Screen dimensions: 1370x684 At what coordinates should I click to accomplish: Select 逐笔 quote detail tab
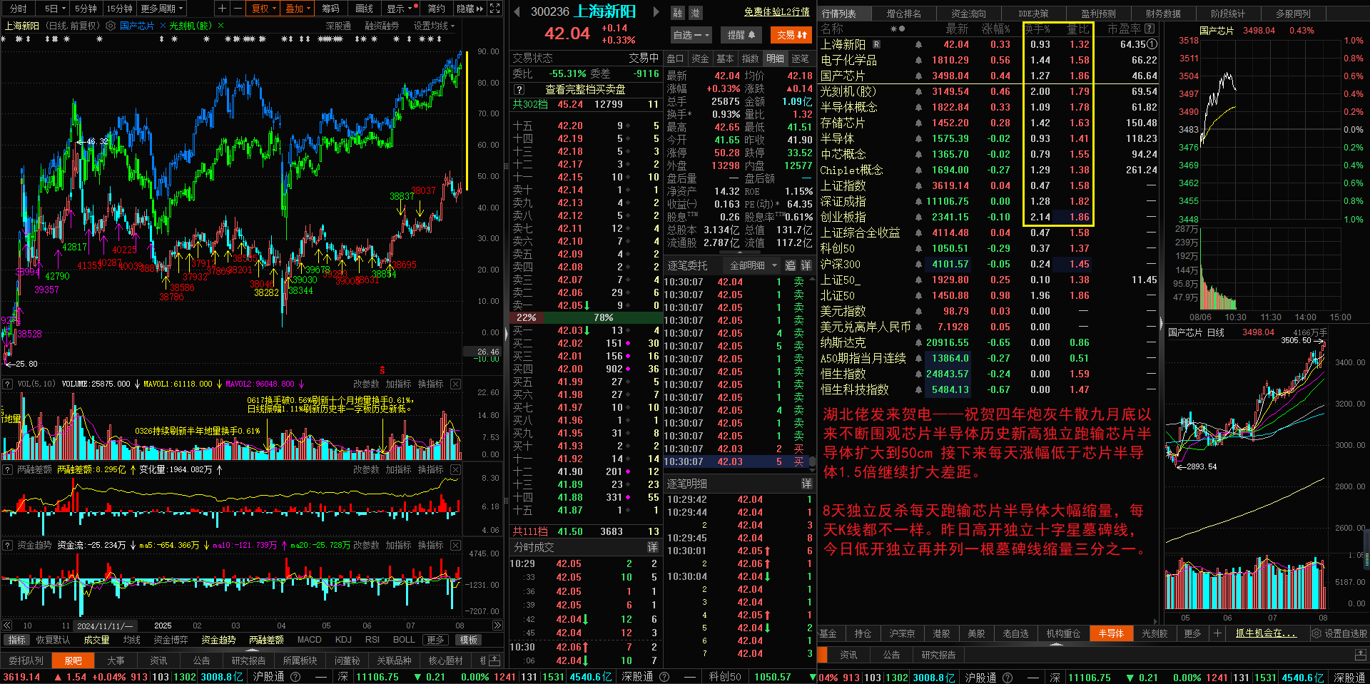(x=800, y=58)
